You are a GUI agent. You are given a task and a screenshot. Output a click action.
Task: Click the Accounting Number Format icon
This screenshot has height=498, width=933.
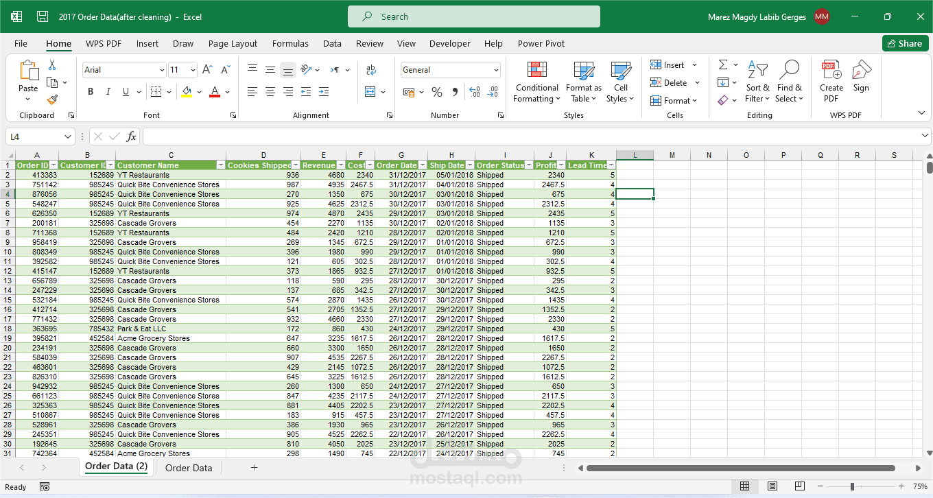pos(409,92)
